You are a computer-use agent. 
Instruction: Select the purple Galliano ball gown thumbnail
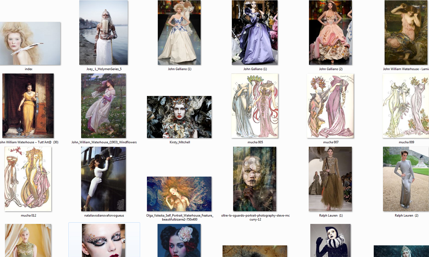point(255,33)
